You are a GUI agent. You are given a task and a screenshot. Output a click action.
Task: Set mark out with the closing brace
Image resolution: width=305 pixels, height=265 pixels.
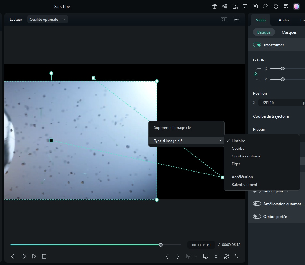[x=178, y=256]
